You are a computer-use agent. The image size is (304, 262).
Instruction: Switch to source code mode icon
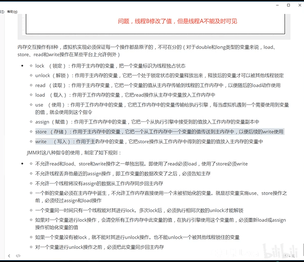pos(18,256)
